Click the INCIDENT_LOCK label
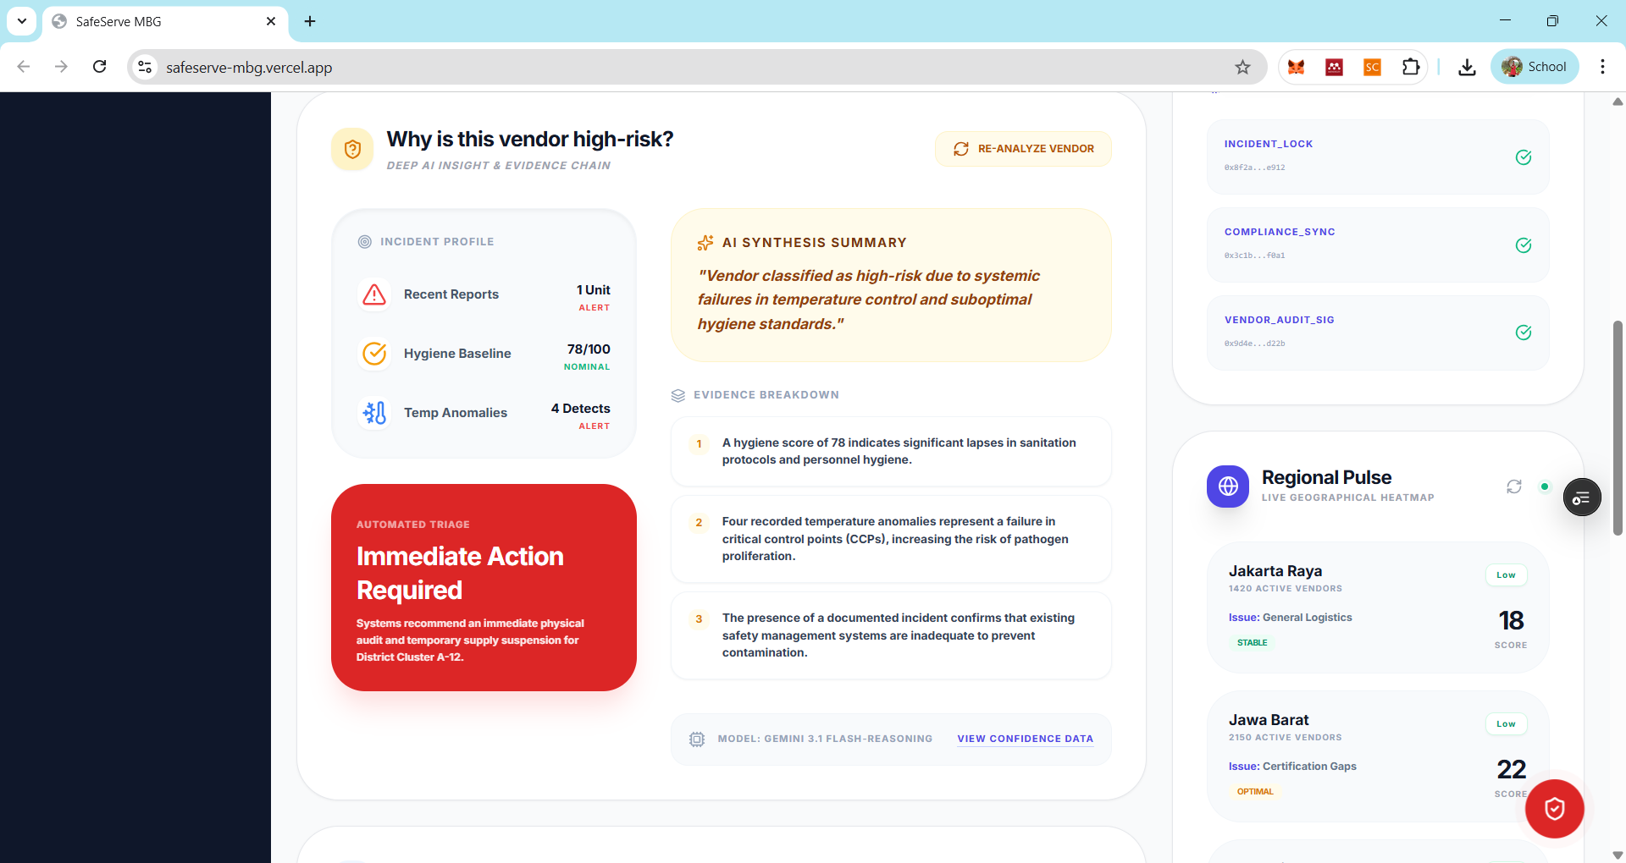 click(x=1269, y=144)
